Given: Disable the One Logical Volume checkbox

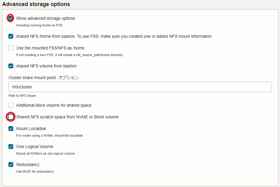Looking at the screenshot, I should (11, 147).
